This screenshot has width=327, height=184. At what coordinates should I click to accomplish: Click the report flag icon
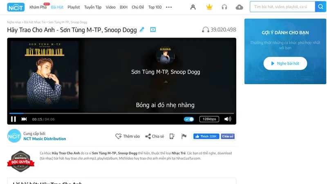coord(184,136)
